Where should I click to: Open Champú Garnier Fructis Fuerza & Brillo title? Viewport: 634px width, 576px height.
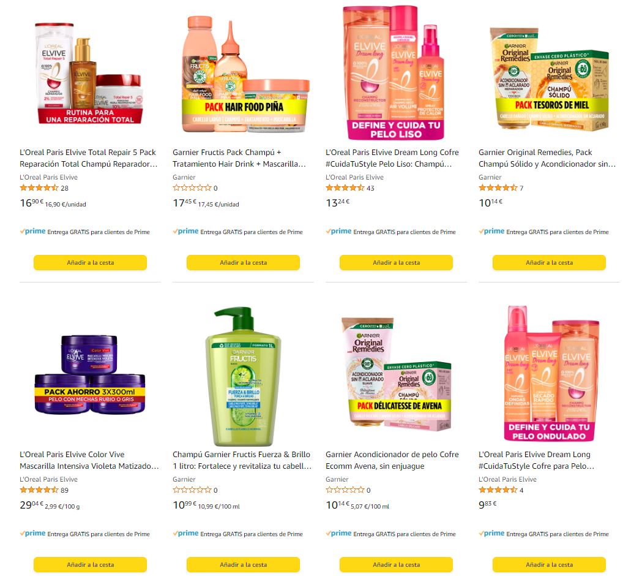[x=242, y=460]
